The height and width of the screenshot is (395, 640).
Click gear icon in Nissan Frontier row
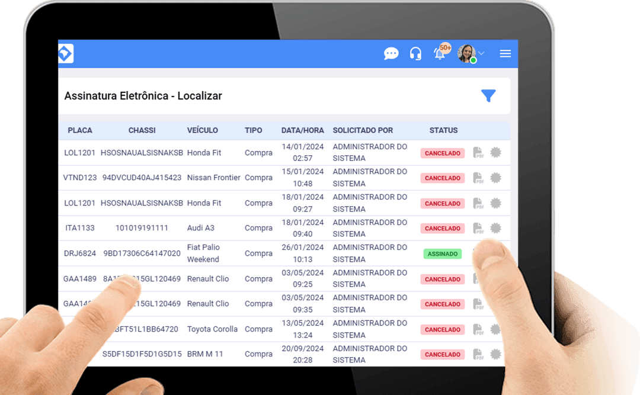[x=496, y=178]
